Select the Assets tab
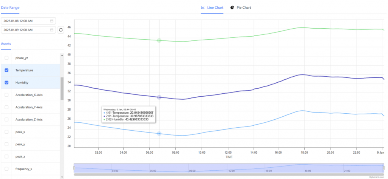Viewport: 388px width, 179px height. tap(6, 44)
